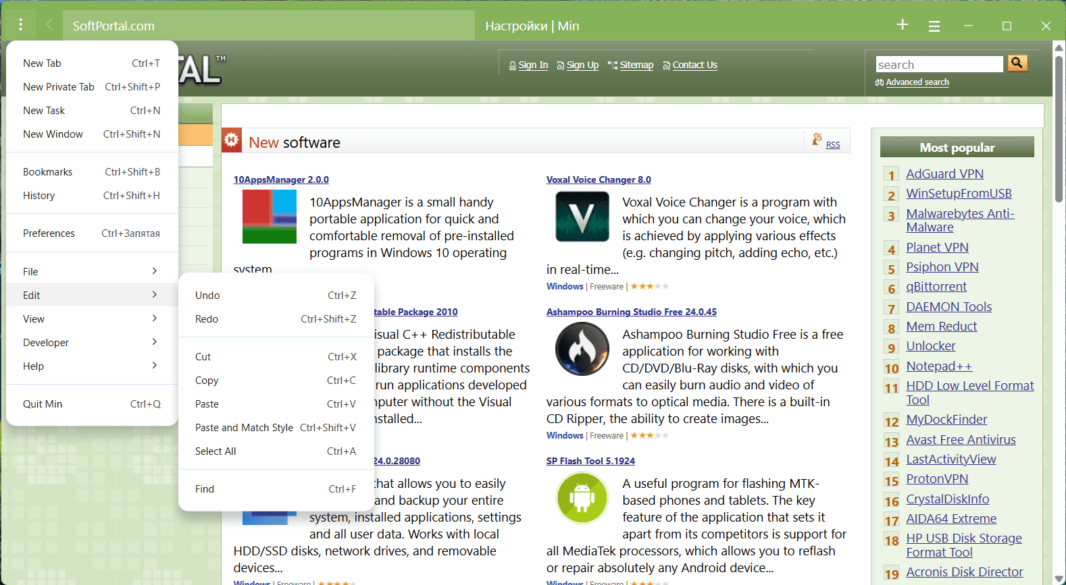Open Ashampoo Burning Studio Free 24.0.45 link

(x=632, y=312)
